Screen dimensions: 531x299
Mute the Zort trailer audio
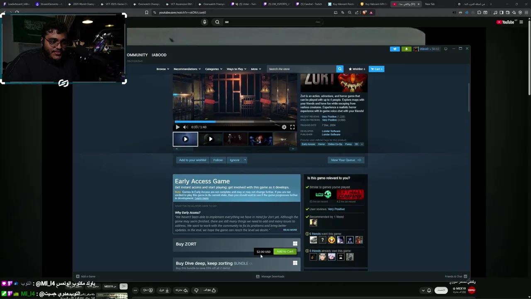tap(185, 127)
